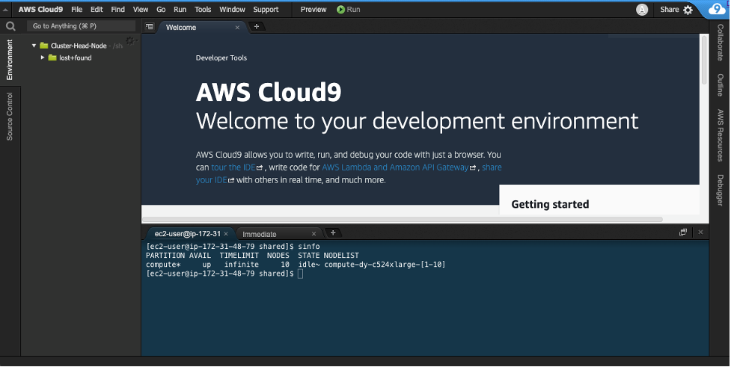The image size is (731, 367).
Task: Click the Preview button
Action: [313, 9]
